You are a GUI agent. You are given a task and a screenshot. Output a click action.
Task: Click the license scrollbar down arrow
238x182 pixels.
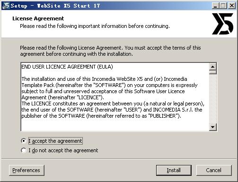click(213, 127)
